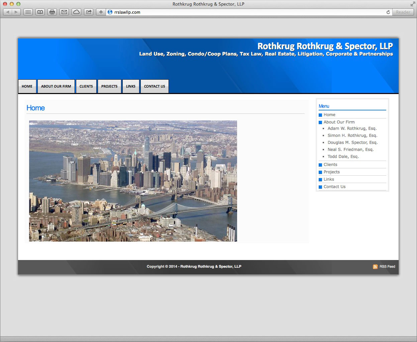Go back to the previous page
The image size is (417, 342).
point(8,12)
